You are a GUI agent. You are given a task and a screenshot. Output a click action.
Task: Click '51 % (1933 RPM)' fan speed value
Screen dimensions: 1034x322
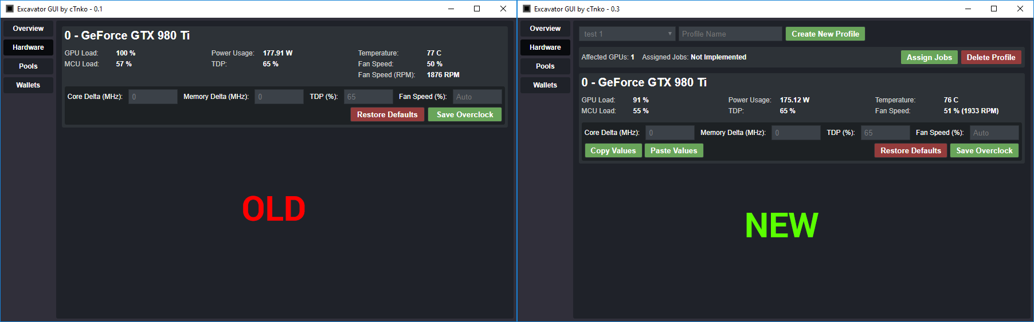[971, 111]
